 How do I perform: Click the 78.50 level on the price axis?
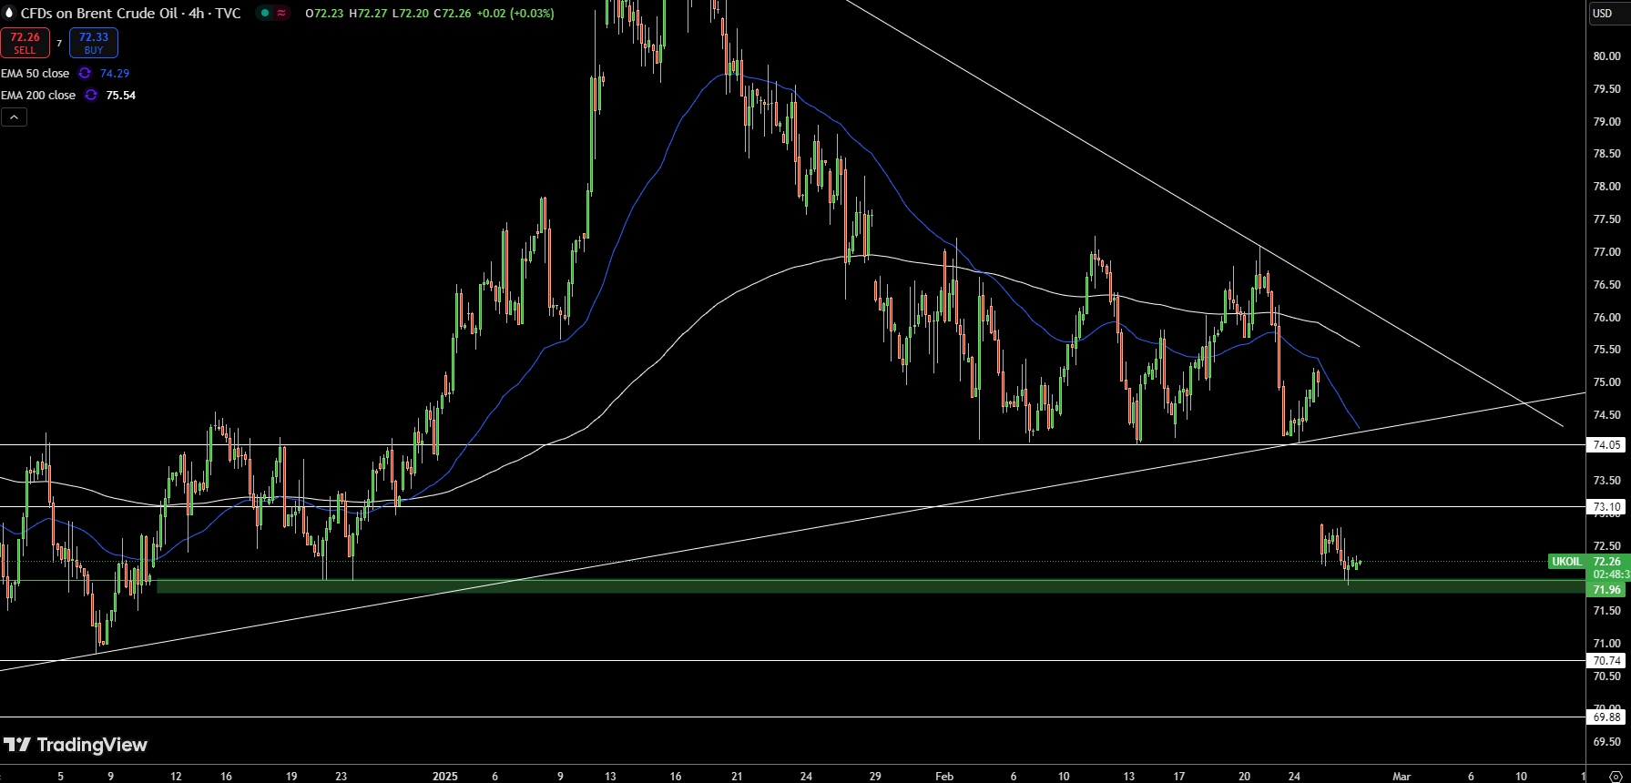1606,153
